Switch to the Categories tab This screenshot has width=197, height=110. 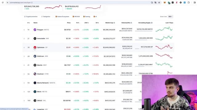(46, 16)
